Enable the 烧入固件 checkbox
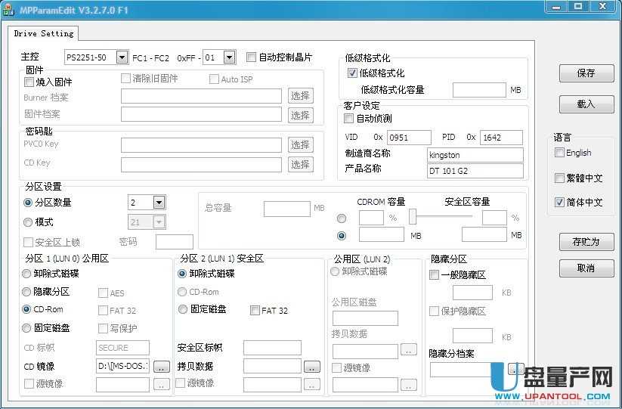Image resolution: width=622 pixels, height=409 pixels. (29, 82)
